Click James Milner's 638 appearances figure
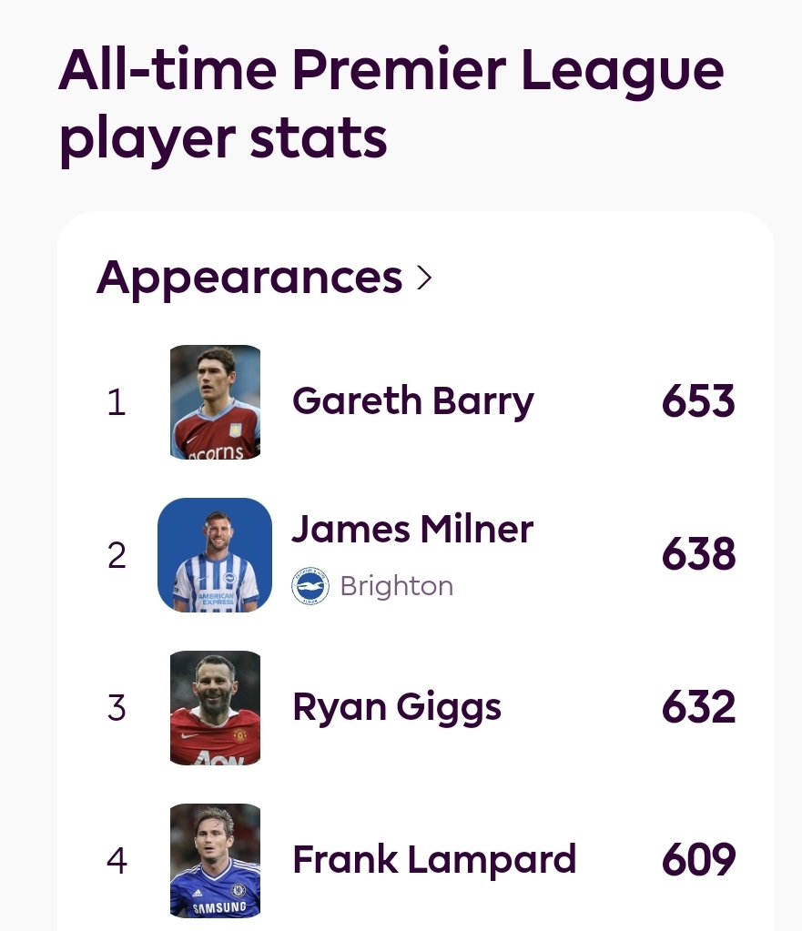The image size is (802, 931). 698,553
